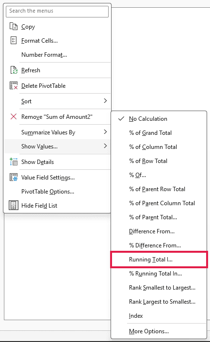Click the Format Cells icon
210x342 pixels.
tap(14, 40)
